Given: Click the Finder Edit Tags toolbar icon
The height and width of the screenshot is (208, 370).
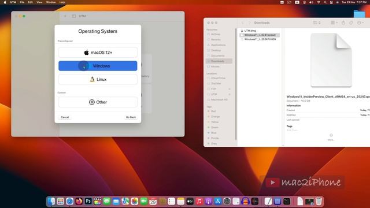Looking at the screenshot, I should pos(351,23).
